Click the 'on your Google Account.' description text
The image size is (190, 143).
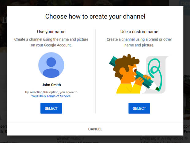point(51,45)
